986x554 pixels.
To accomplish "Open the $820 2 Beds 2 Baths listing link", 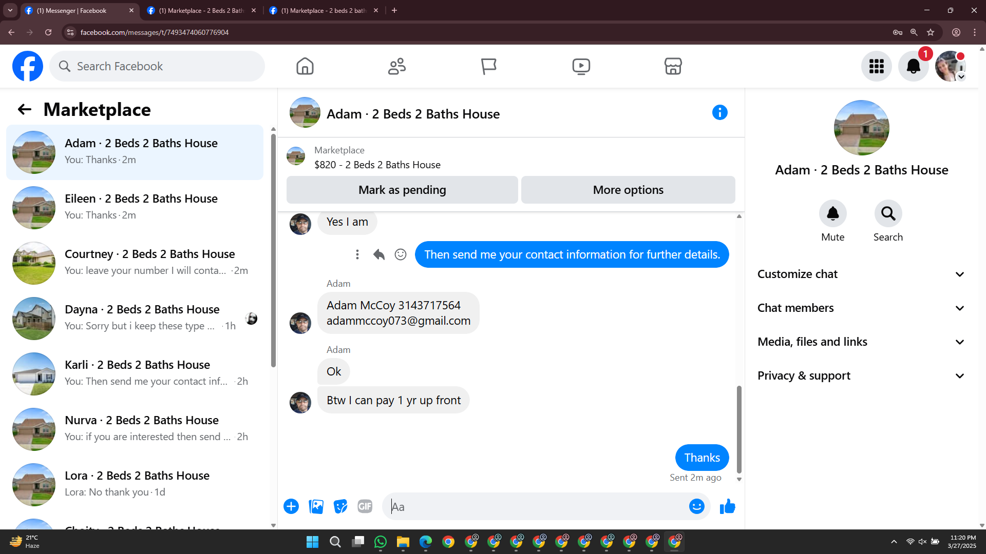I will tap(377, 165).
